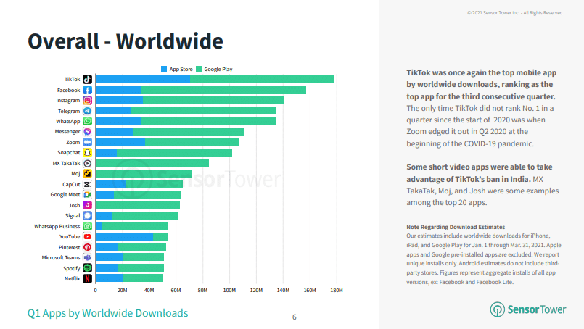Viewport: 584px width, 329px height.
Task: Click the Josh app icon
Action: pos(87,205)
